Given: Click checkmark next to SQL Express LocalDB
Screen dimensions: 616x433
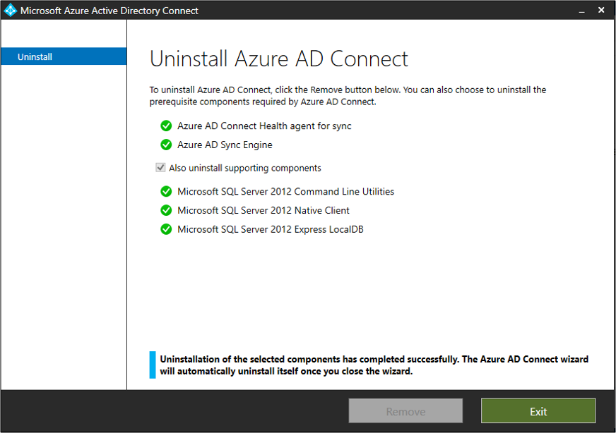Looking at the screenshot, I should tap(166, 229).
